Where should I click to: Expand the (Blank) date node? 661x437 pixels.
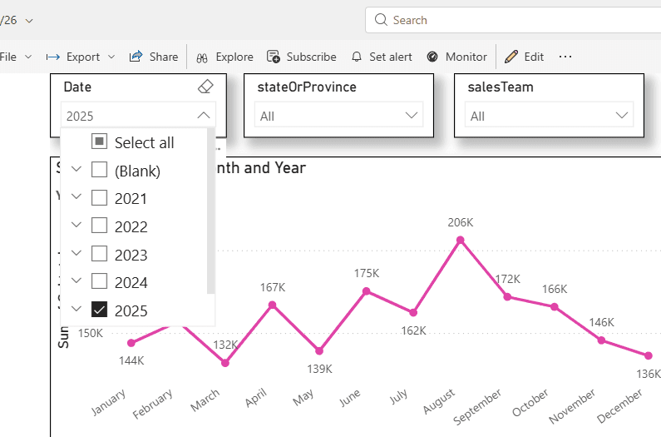click(x=76, y=169)
